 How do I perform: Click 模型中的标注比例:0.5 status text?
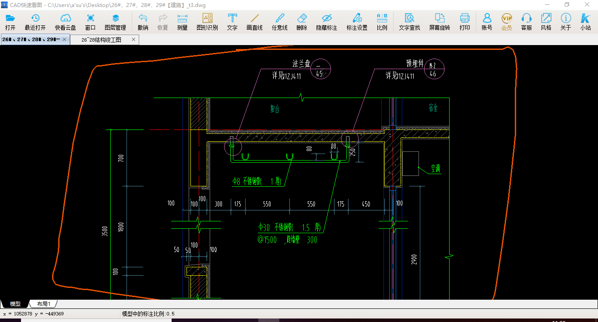(x=148, y=314)
